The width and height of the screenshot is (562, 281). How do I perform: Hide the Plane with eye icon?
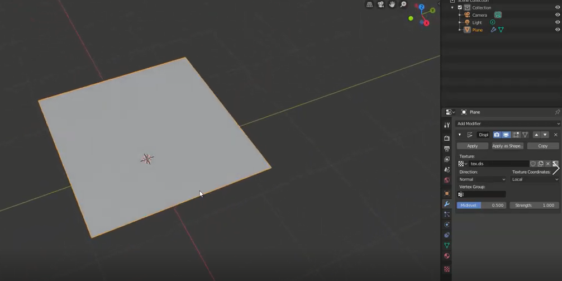pos(558,30)
